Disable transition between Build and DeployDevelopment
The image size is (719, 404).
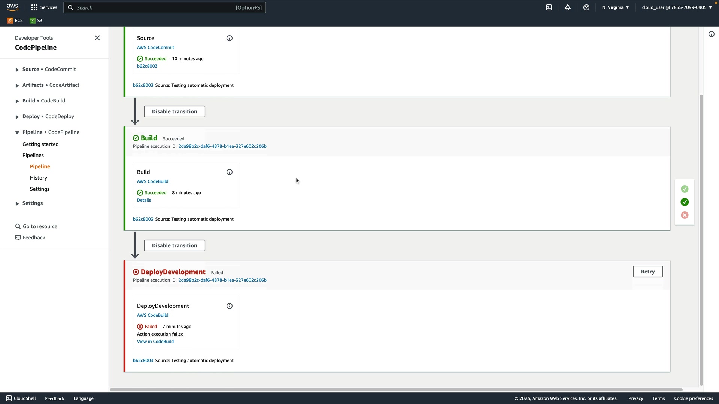point(175,245)
